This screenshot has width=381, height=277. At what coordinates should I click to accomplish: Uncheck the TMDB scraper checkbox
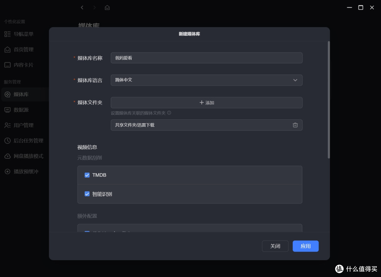(87, 175)
